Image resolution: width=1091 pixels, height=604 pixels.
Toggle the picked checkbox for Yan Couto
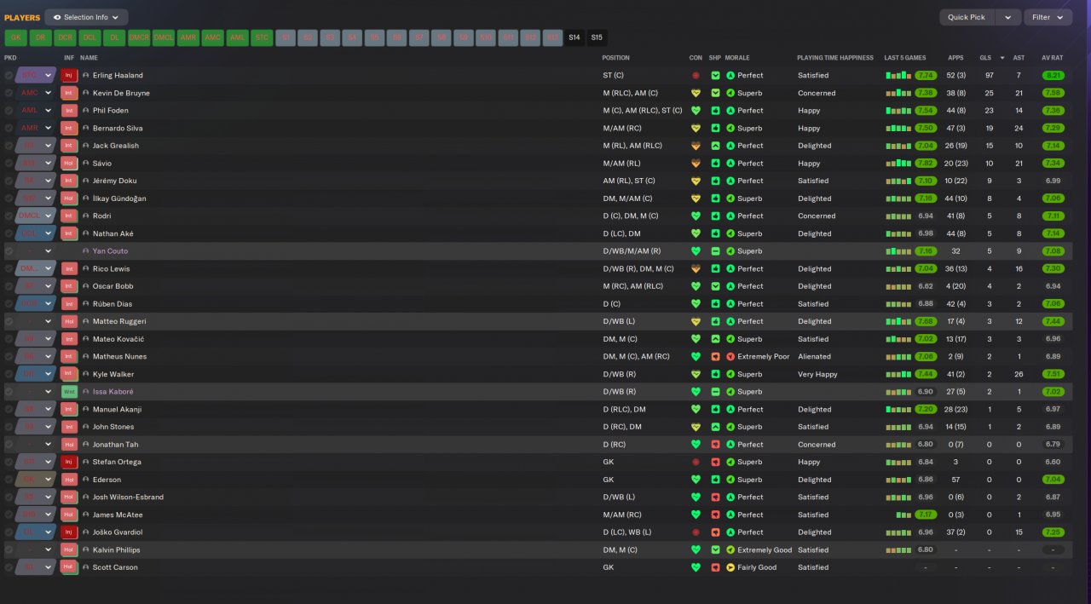9,251
